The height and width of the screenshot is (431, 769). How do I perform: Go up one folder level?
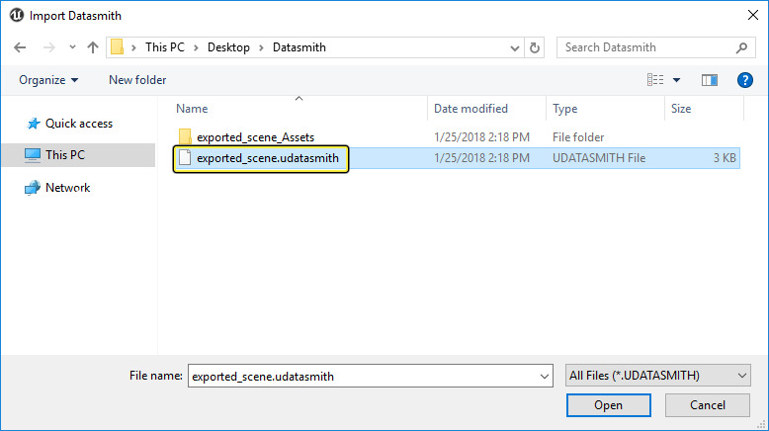[x=93, y=47]
